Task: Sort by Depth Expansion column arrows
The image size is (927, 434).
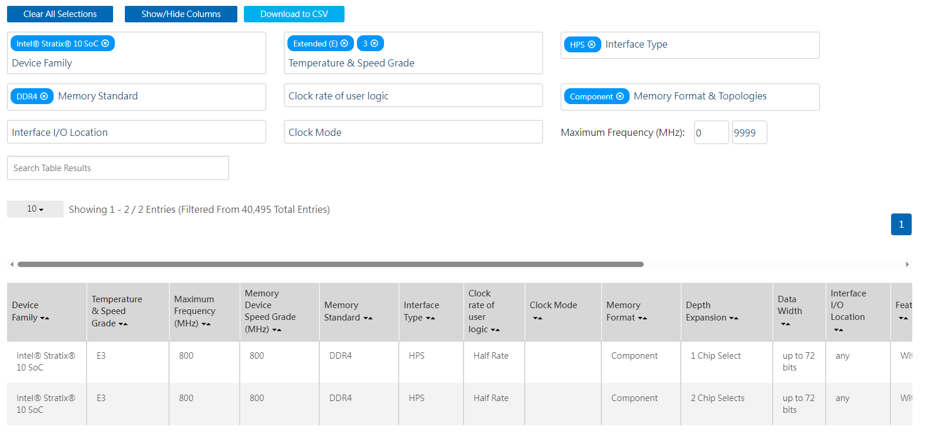Action: (x=734, y=318)
